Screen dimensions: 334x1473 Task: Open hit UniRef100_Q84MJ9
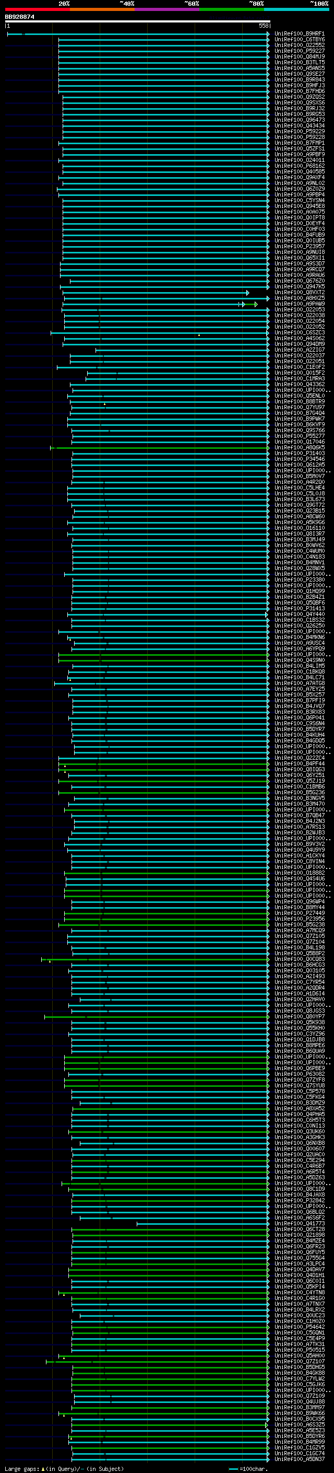299,56
